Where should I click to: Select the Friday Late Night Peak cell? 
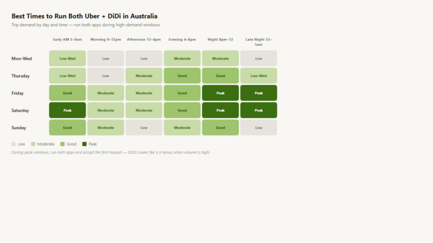259,93
